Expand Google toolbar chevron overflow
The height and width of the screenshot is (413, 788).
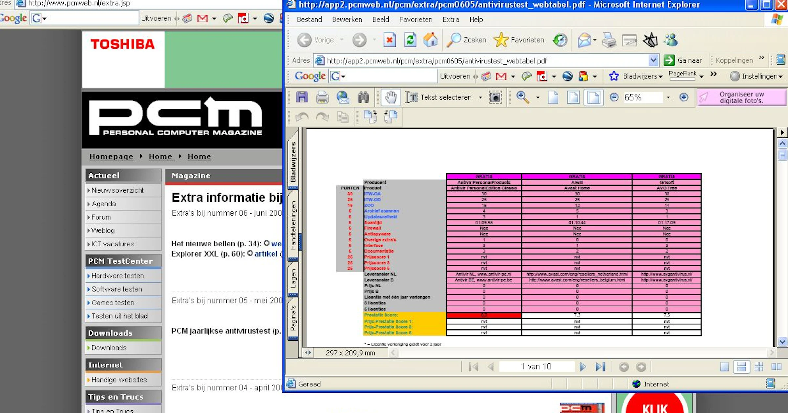(x=713, y=74)
